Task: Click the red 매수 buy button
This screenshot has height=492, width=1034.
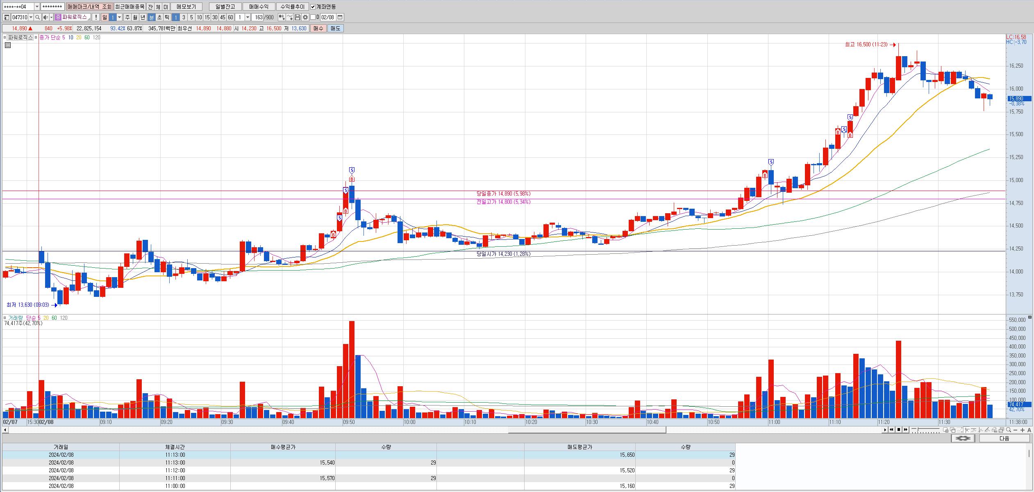Action: click(x=318, y=28)
